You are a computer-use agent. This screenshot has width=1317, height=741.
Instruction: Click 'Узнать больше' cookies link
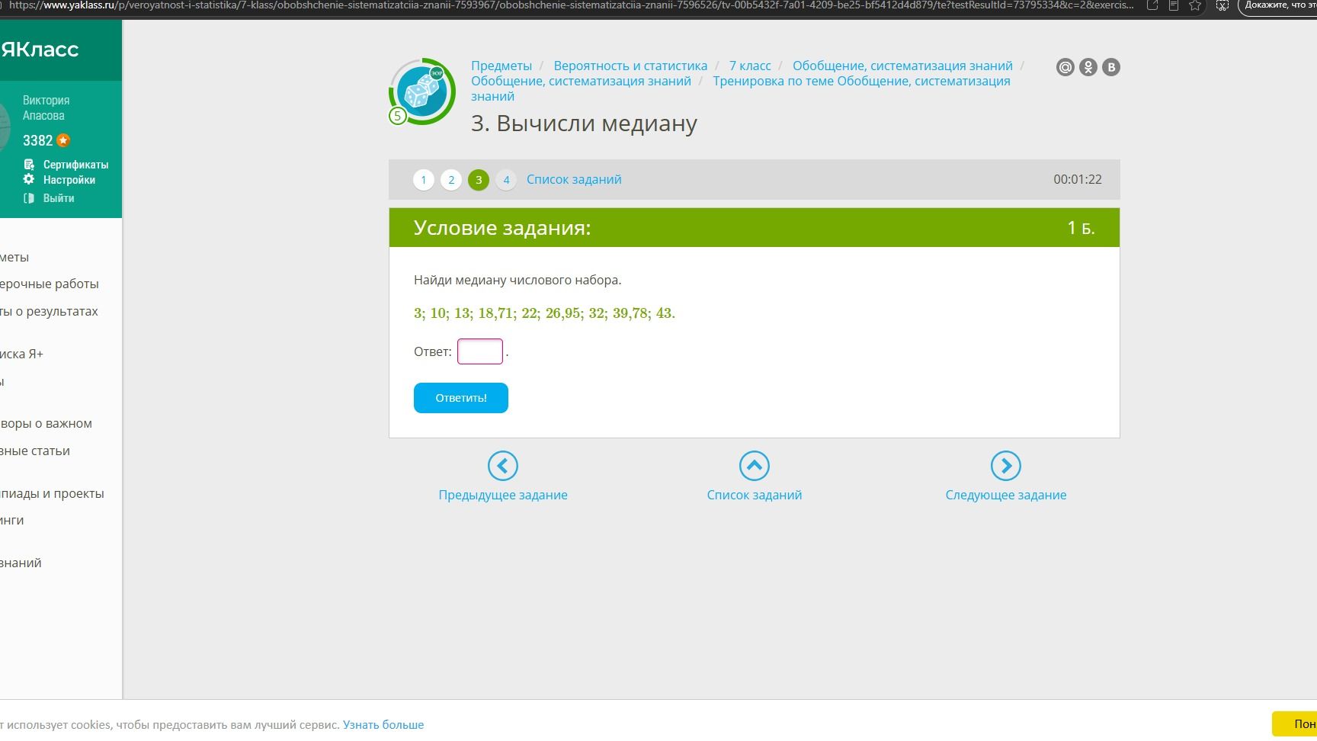pyautogui.click(x=383, y=724)
